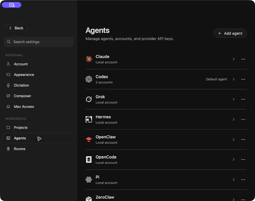Open the Rooms workspace section
The width and height of the screenshot is (255, 201).
coord(39,149)
